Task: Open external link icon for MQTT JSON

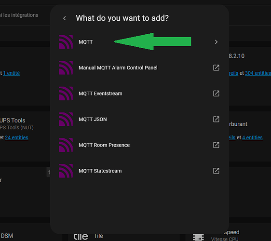Action: 216,119
